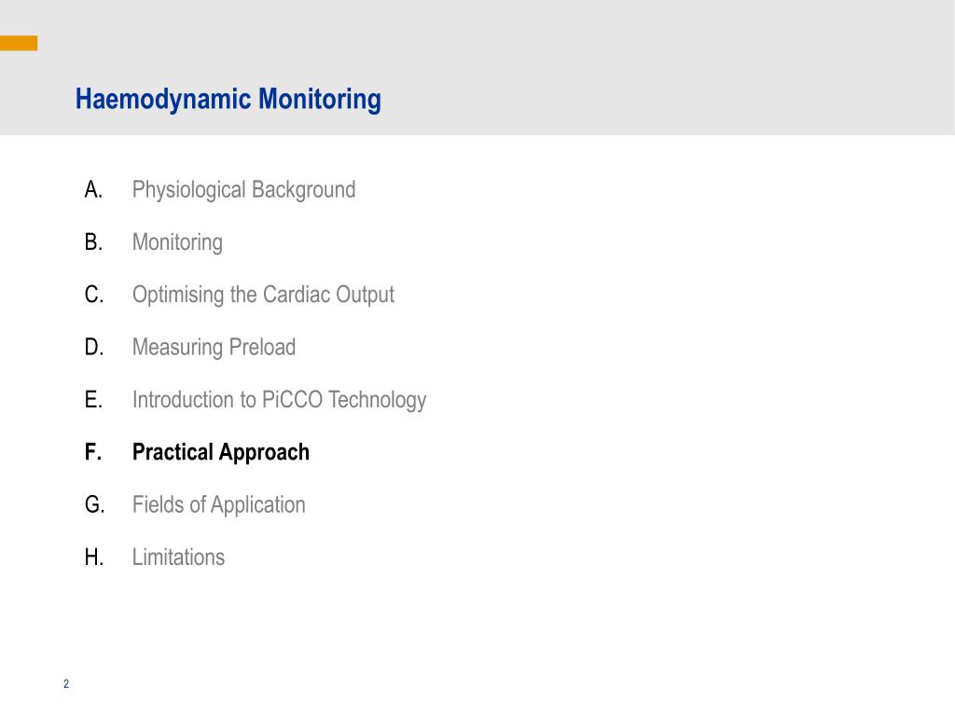Jump to the Limitations section

point(178,558)
